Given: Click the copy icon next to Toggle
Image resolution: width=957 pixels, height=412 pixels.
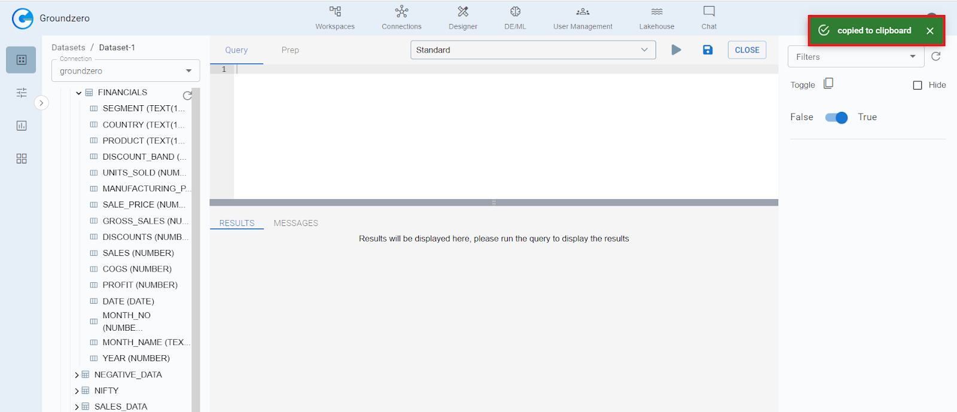Looking at the screenshot, I should 828,84.
